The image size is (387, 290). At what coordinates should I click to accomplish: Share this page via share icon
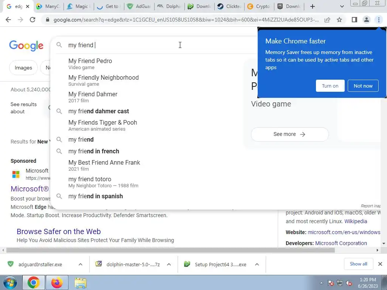tap(327, 20)
